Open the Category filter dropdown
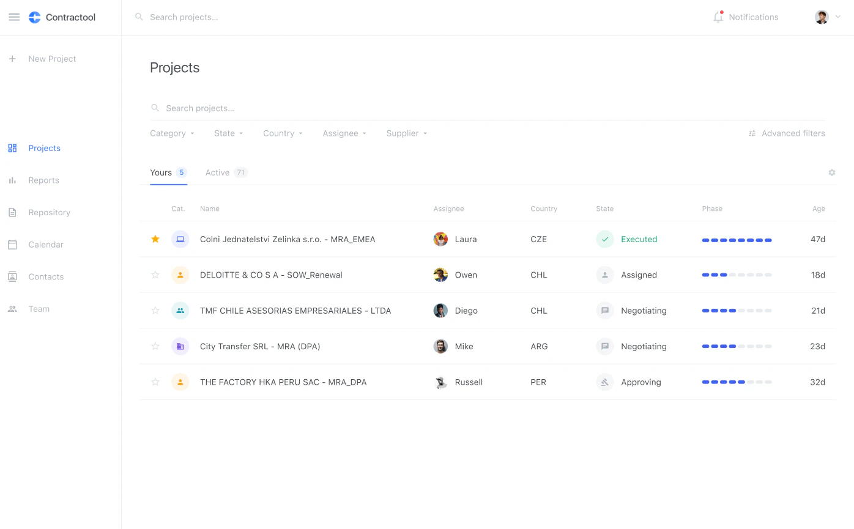The height and width of the screenshot is (529, 854). tap(172, 133)
